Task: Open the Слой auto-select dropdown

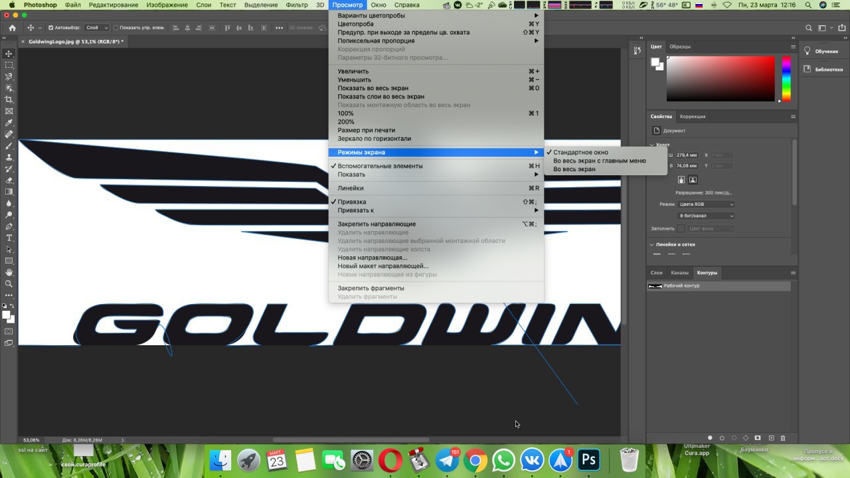Action: point(96,28)
